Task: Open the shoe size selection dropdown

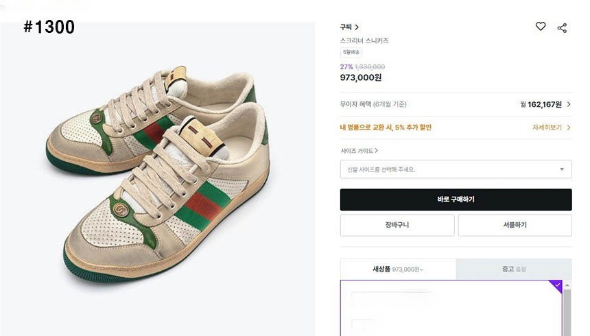Action: [456, 169]
